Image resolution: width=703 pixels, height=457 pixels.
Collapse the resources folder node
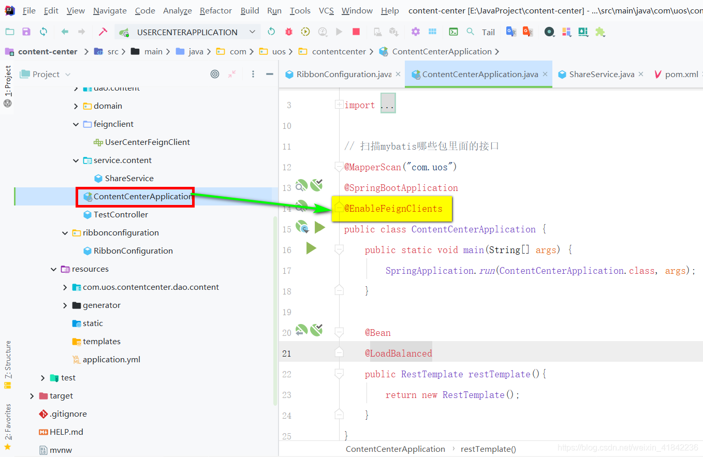[54, 269]
